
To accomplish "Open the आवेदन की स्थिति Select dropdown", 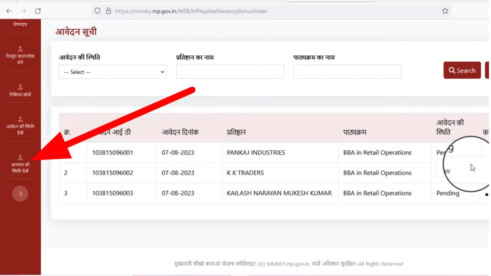I will [x=112, y=72].
